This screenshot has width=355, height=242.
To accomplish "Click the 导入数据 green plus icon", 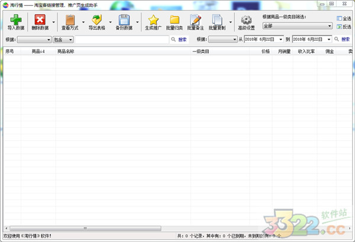I will 16,20.
